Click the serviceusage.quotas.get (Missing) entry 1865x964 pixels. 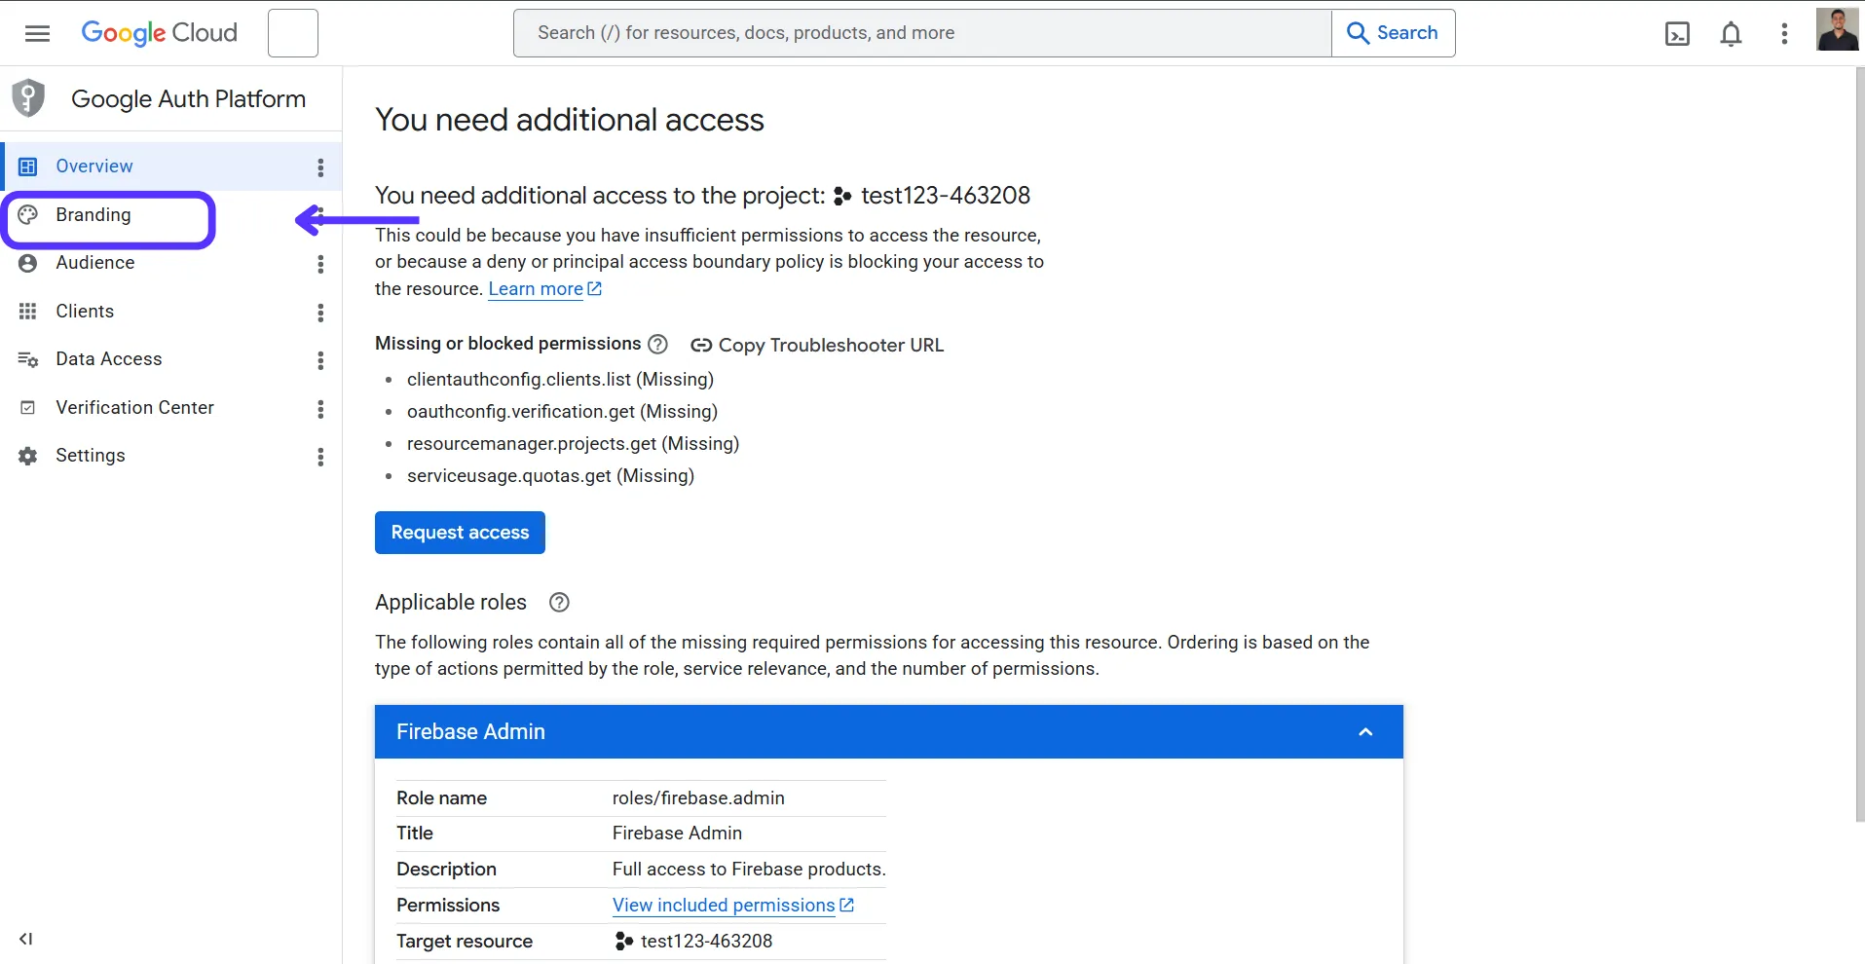(x=550, y=476)
